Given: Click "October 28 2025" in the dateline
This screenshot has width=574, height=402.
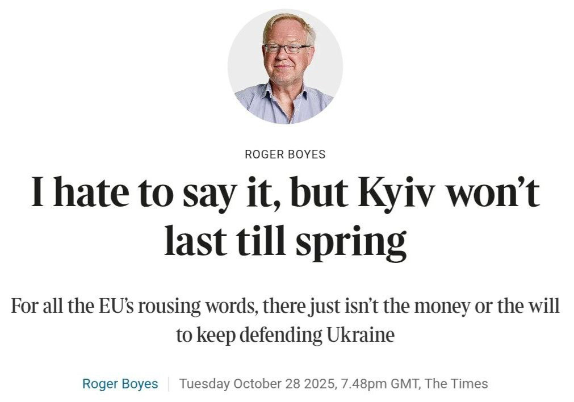Looking at the screenshot, I should click(x=283, y=383).
